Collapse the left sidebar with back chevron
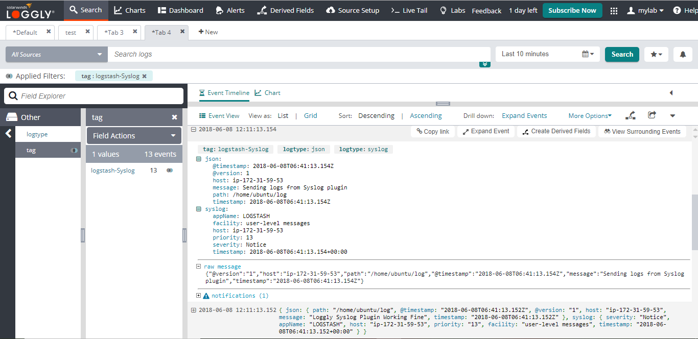 click(8, 134)
